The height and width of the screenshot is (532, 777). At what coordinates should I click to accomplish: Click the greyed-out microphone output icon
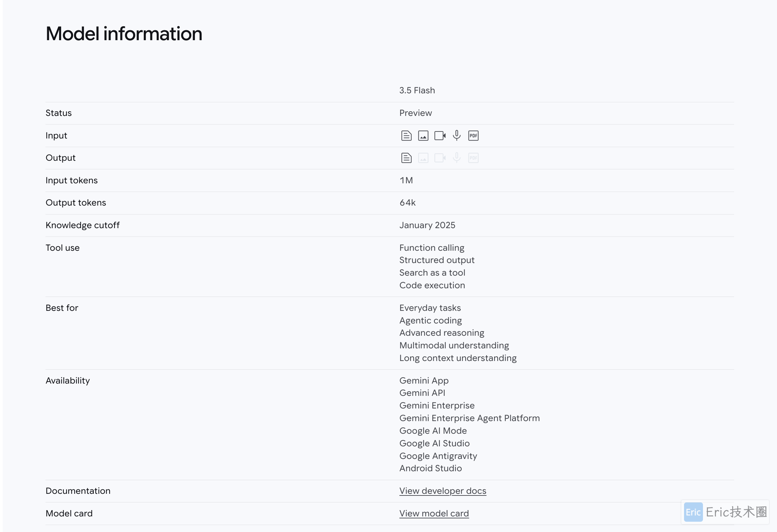456,158
